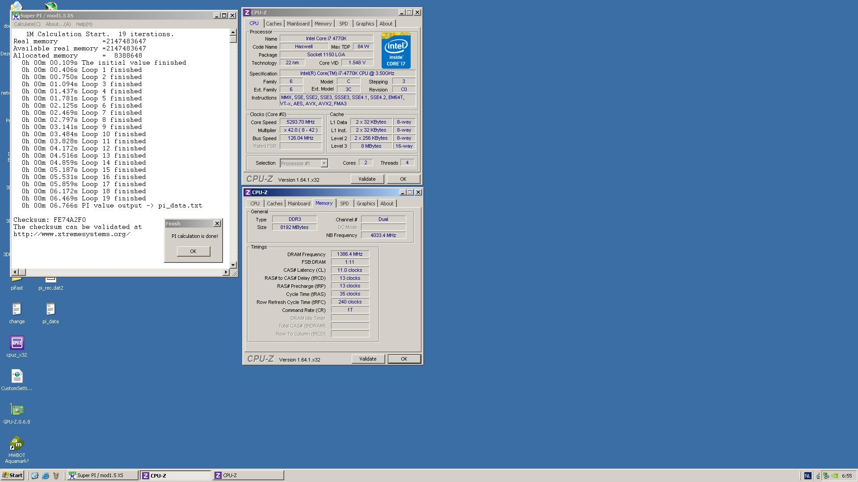Screen dimensions: 858x482
Task: Open the cpuz_x32 desktop icon
Action: click(x=17, y=343)
